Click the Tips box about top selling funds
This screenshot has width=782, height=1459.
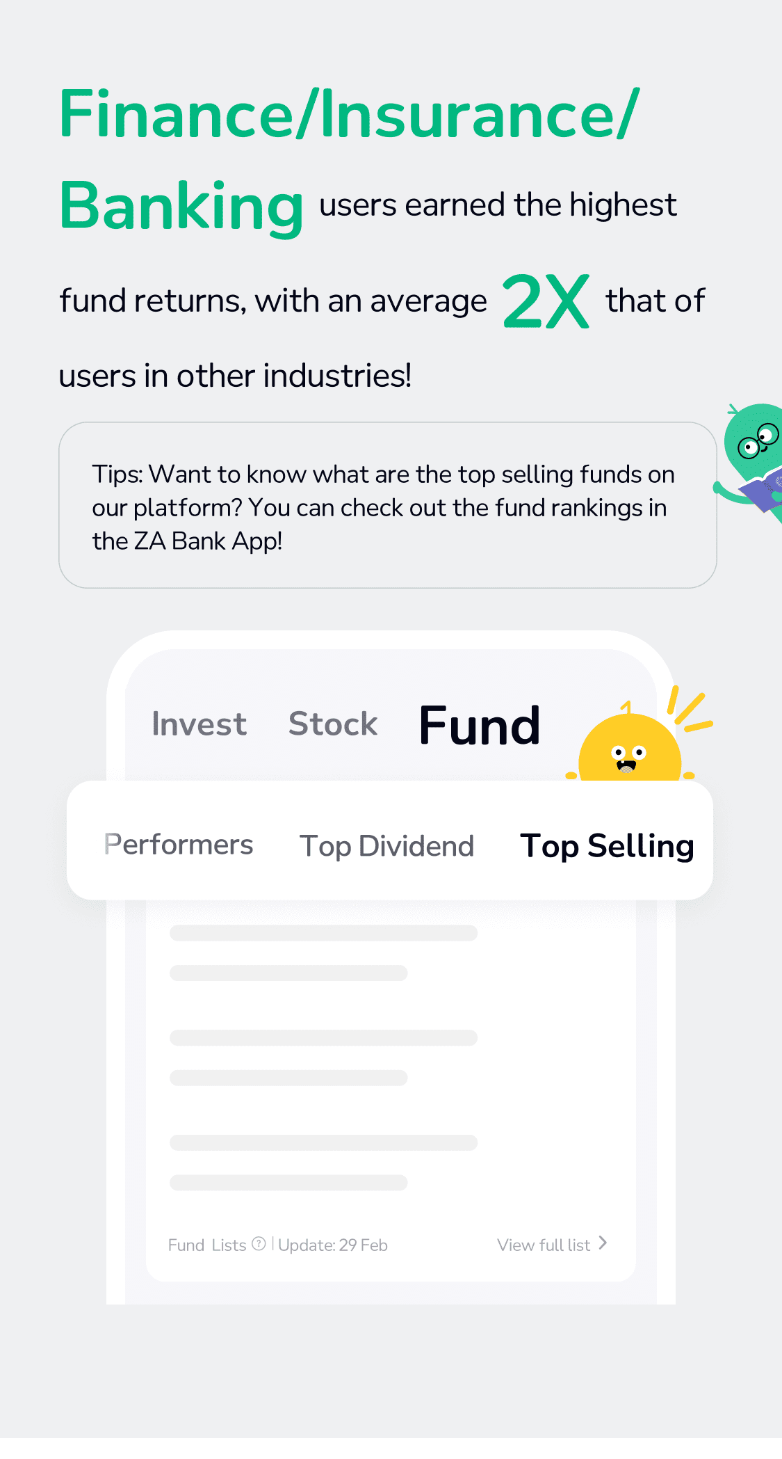[388, 505]
